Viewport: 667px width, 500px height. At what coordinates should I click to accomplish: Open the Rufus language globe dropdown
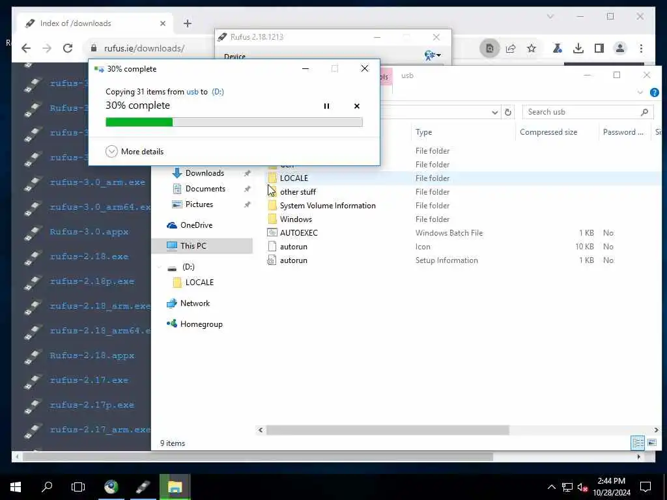click(x=433, y=55)
